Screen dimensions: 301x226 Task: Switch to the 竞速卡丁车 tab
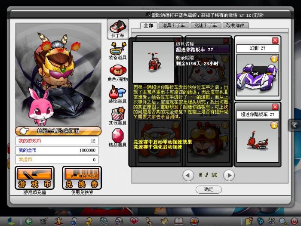(206, 25)
